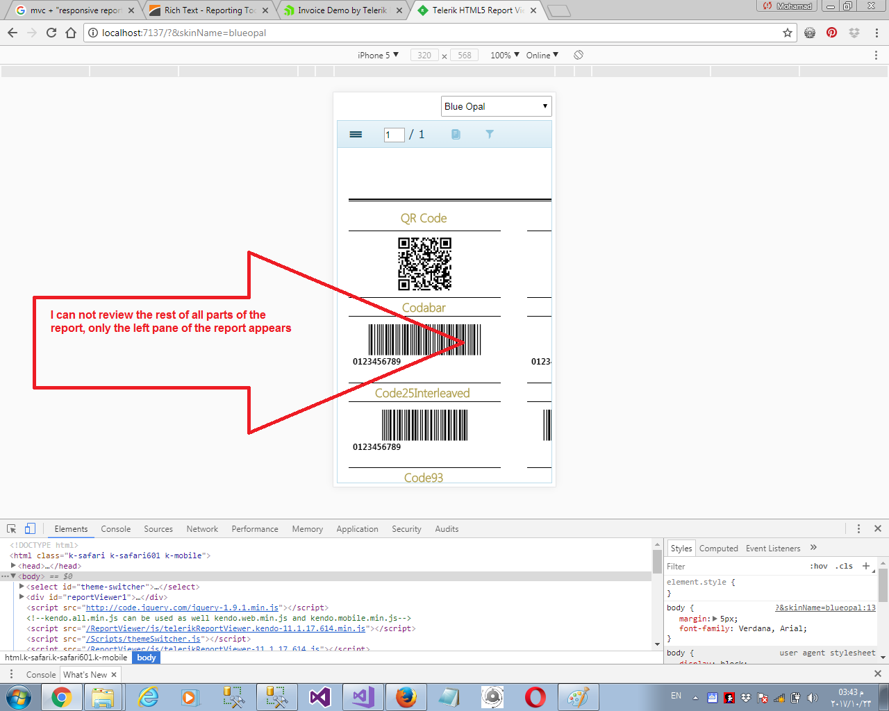Toggle the report parameters filter icon

click(x=490, y=135)
